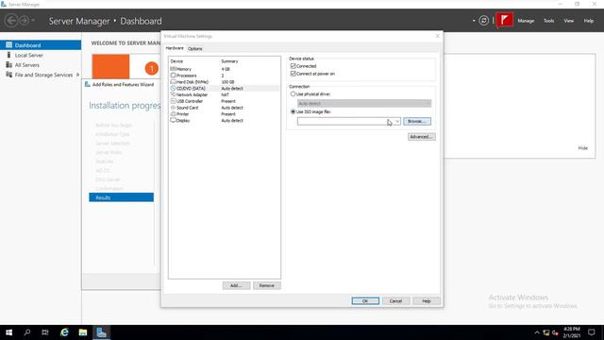Open taskbar search magnifier
This screenshot has width=604, height=340.
point(27,332)
